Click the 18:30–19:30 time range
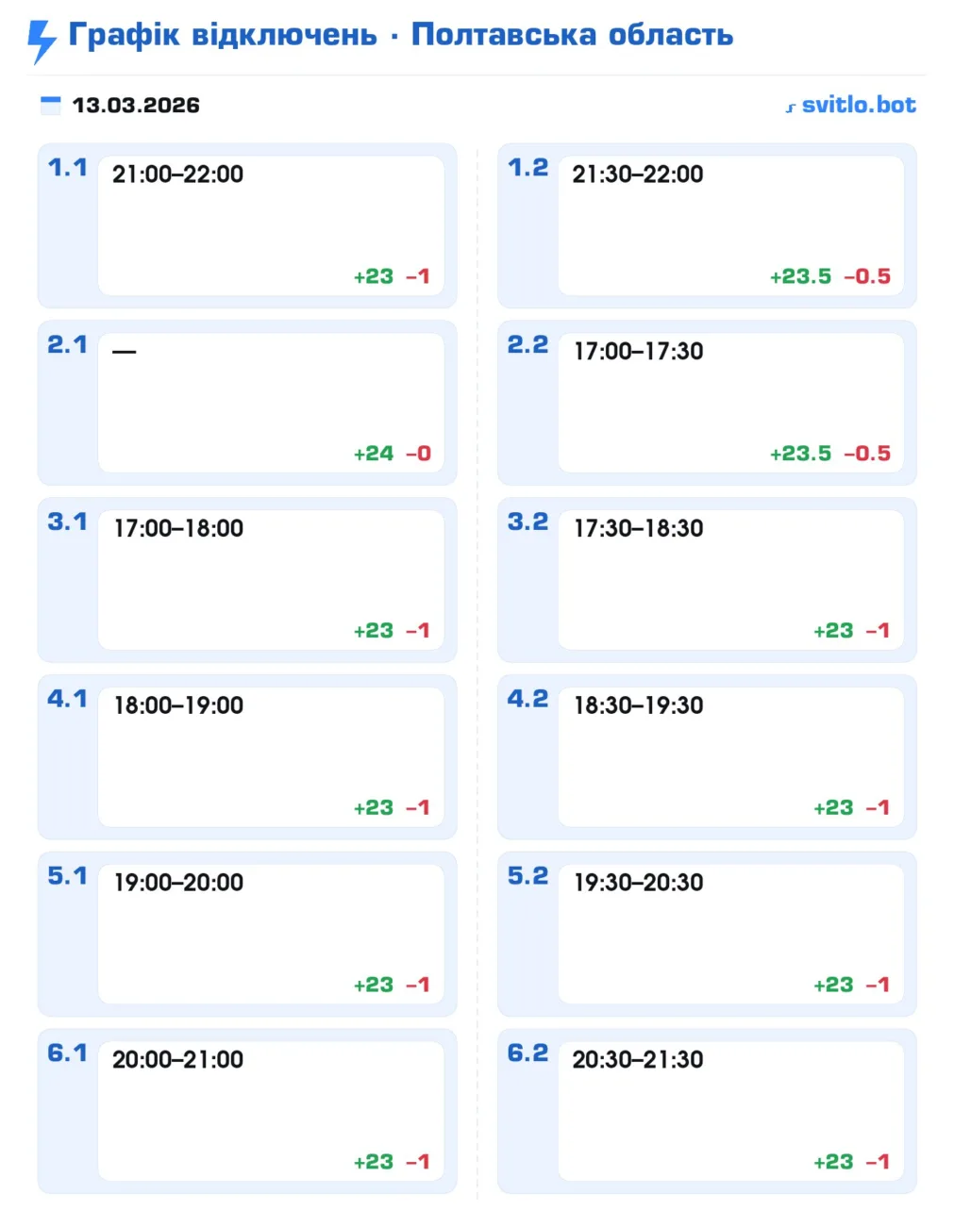954x1226 pixels. pyautogui.click(x=638, y=705)
